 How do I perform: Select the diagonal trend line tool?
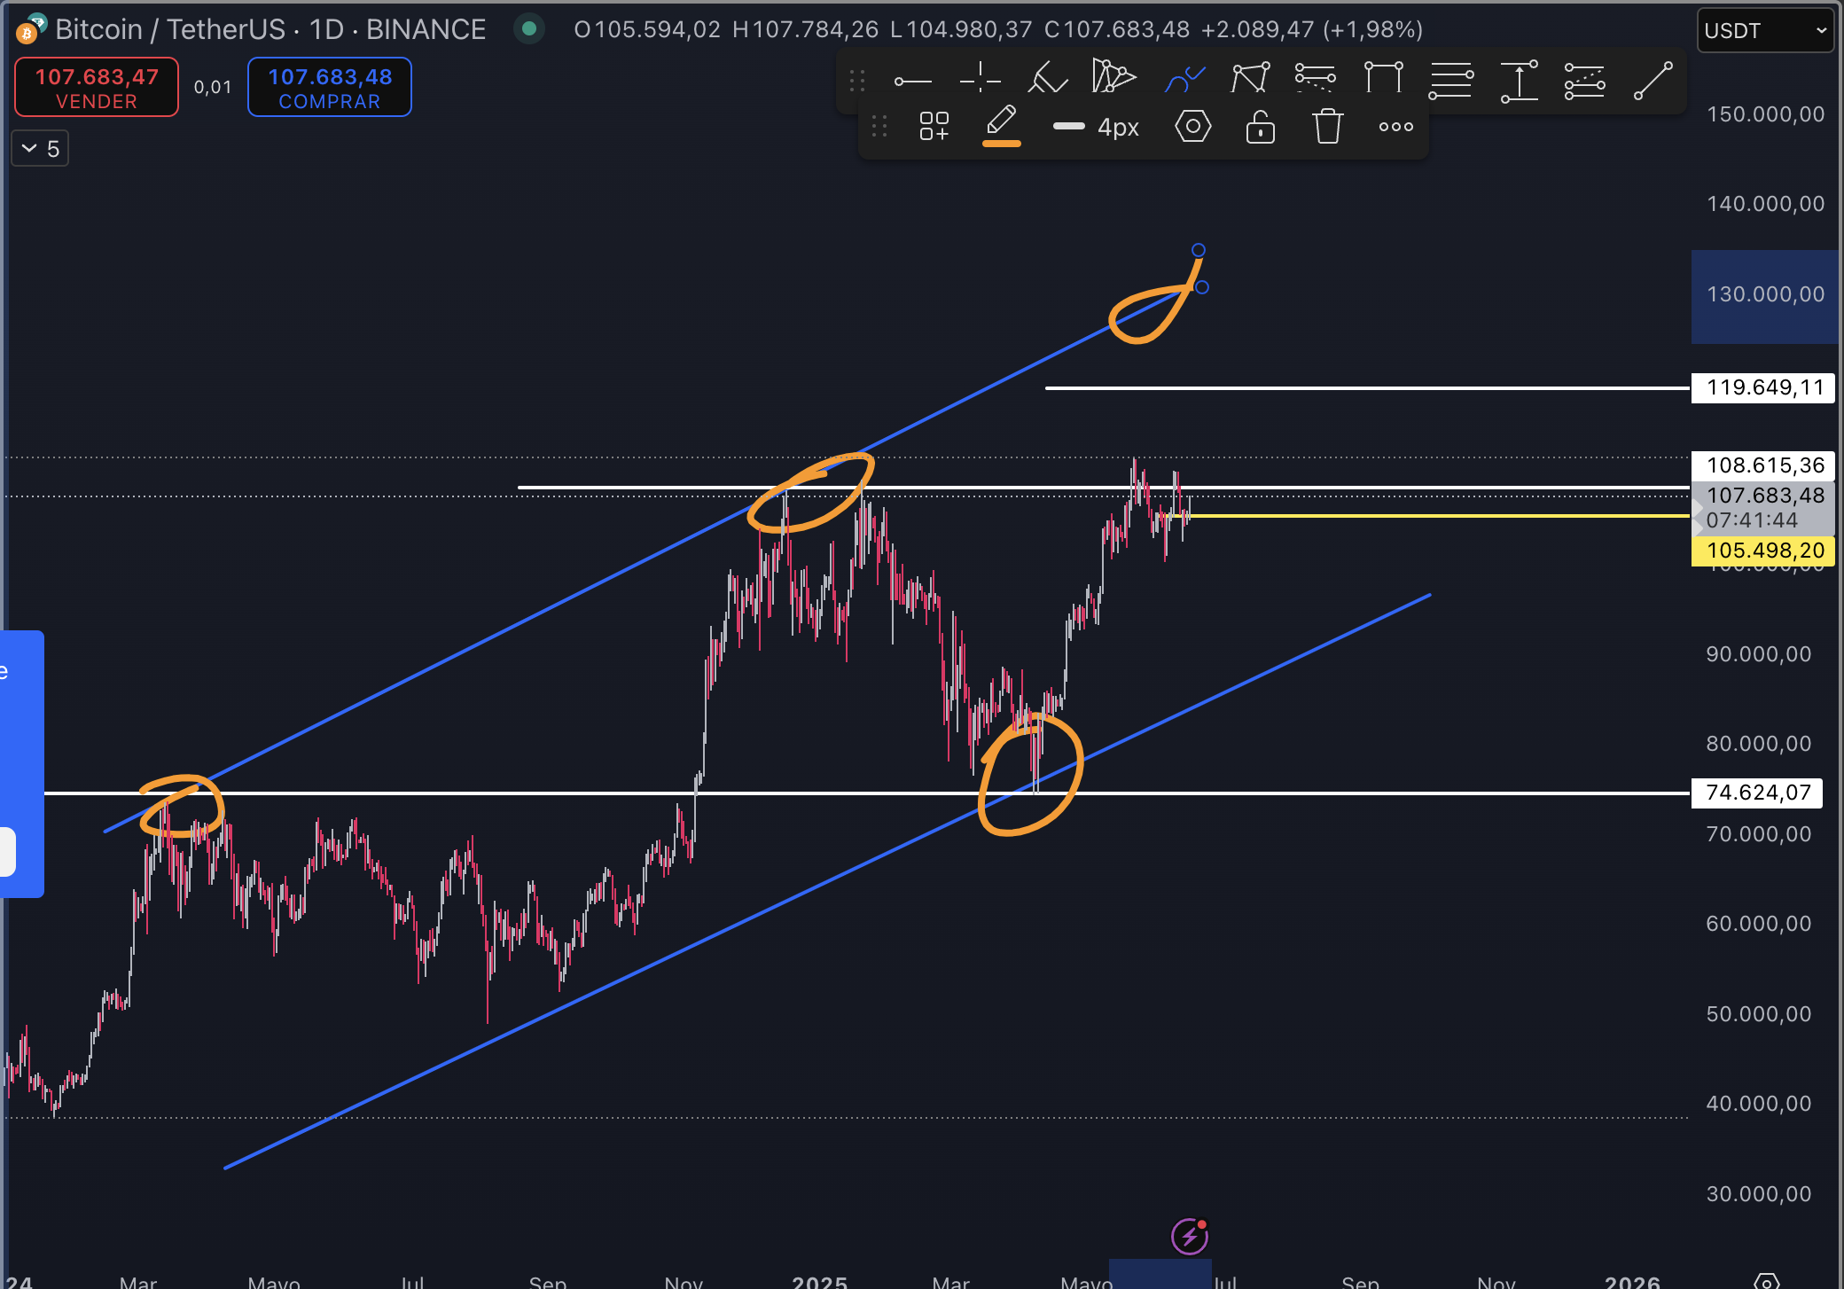1653,81
